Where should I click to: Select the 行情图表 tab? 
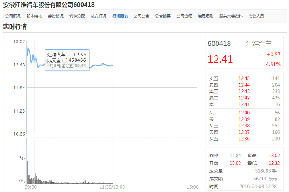120,16
